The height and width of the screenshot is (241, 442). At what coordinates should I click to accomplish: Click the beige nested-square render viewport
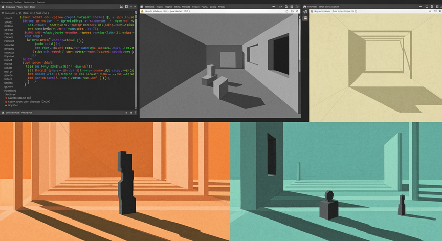[375, 68]
